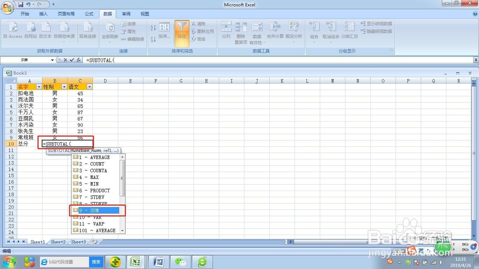Open filter dropdown for 性别 column

click(64, 87)
